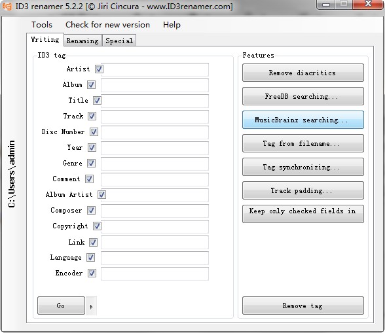Click the Track text field

coord(155,116)
